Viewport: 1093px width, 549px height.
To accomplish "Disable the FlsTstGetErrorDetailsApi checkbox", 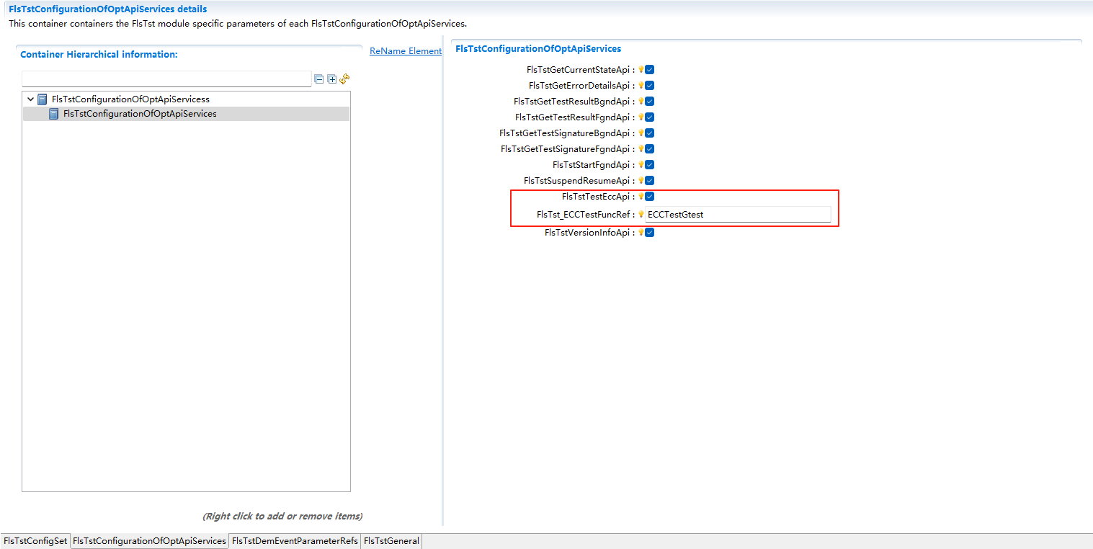I will click(x=649, y=85).
